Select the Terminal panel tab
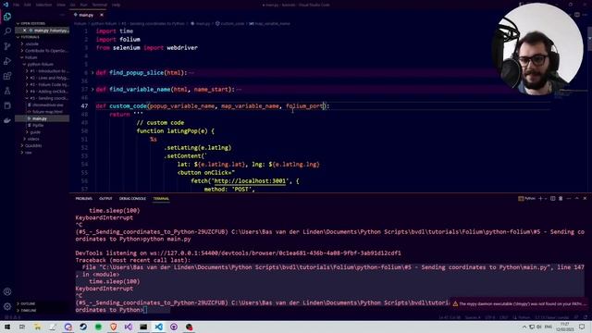Image resolution: width=592 pixels, height=333 pixels. 161,198
